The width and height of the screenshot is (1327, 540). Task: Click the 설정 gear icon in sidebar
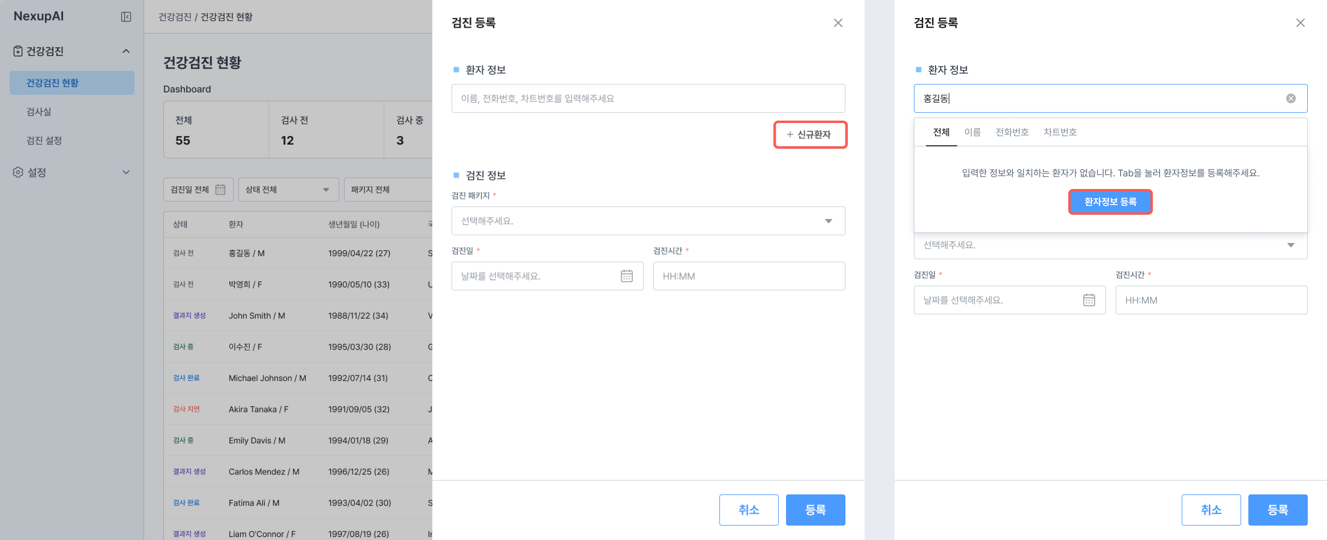tap(18, 172)
